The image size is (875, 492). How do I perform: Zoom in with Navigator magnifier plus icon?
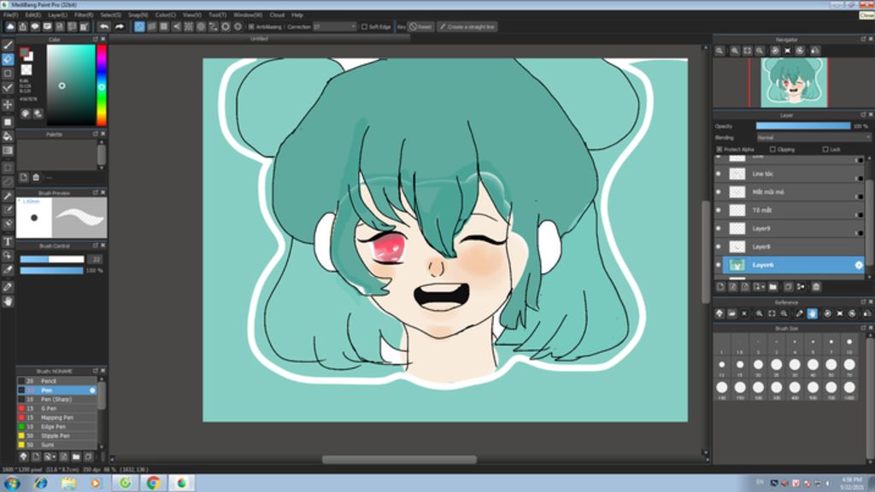click(x=734, y=50)
